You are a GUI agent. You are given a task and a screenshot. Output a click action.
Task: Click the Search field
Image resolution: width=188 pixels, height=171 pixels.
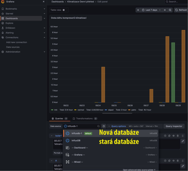176,2
